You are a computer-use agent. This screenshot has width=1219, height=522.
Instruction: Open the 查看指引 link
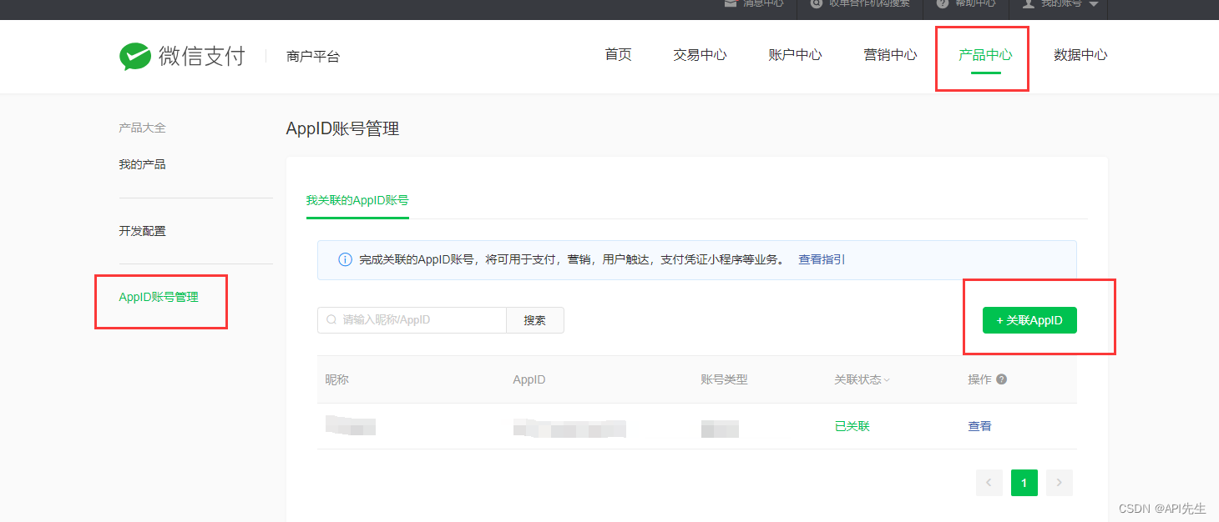coord(822,260)
